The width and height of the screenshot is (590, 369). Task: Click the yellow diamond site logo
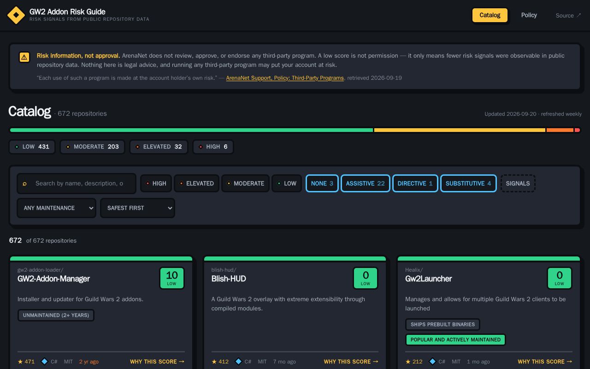pos(16,15)
